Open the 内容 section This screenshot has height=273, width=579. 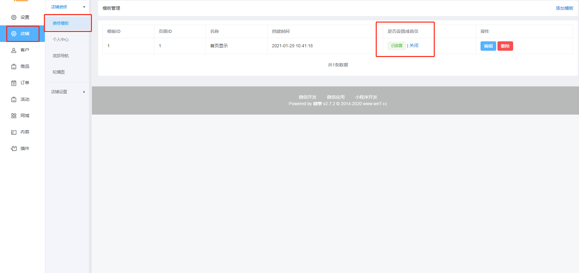point(25,132)
